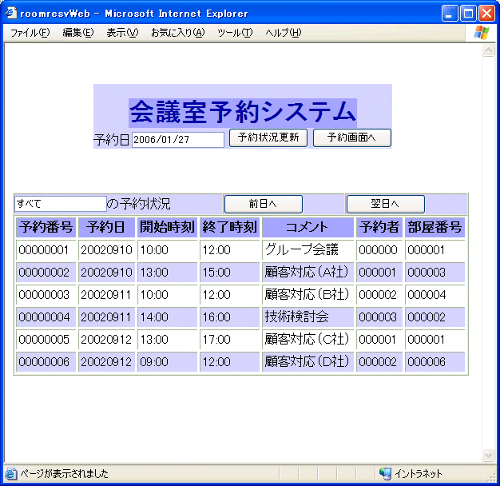Screen dimensions: 500x486
Task: Go to previous day with 前日へ
Action: 263,204
